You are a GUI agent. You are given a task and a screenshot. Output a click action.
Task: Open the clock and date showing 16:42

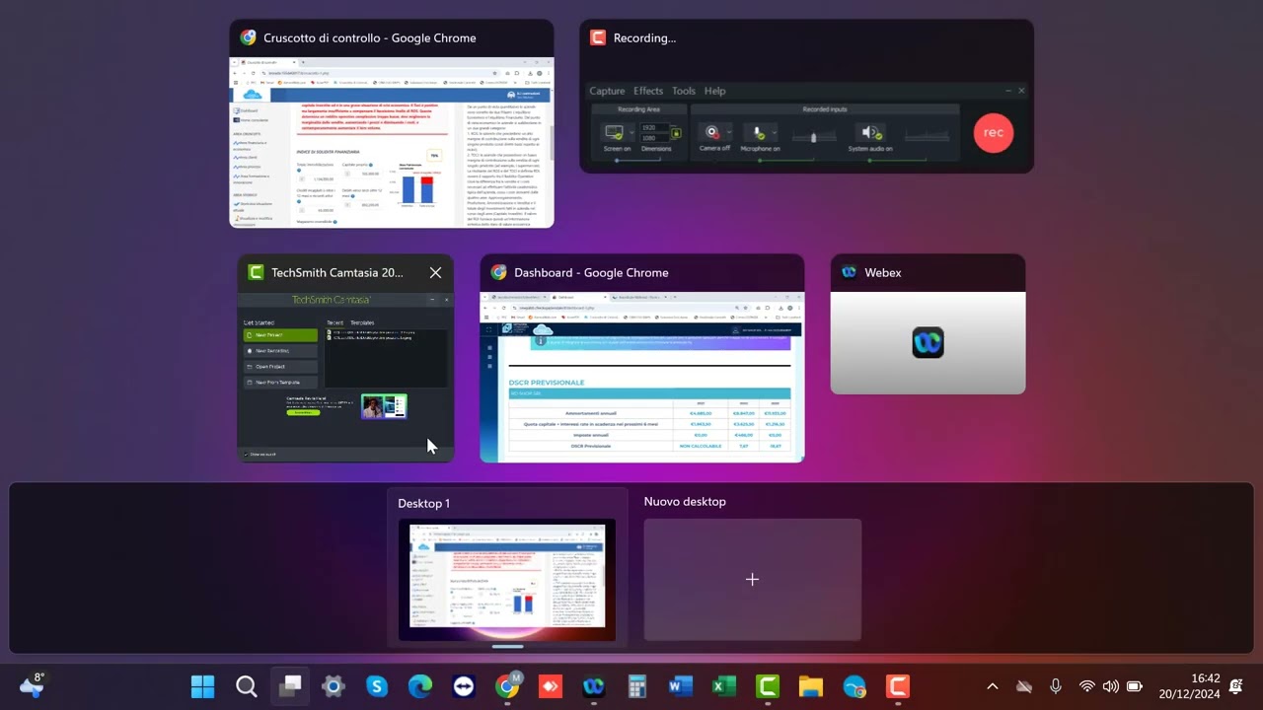click(x=1189, y=686)
